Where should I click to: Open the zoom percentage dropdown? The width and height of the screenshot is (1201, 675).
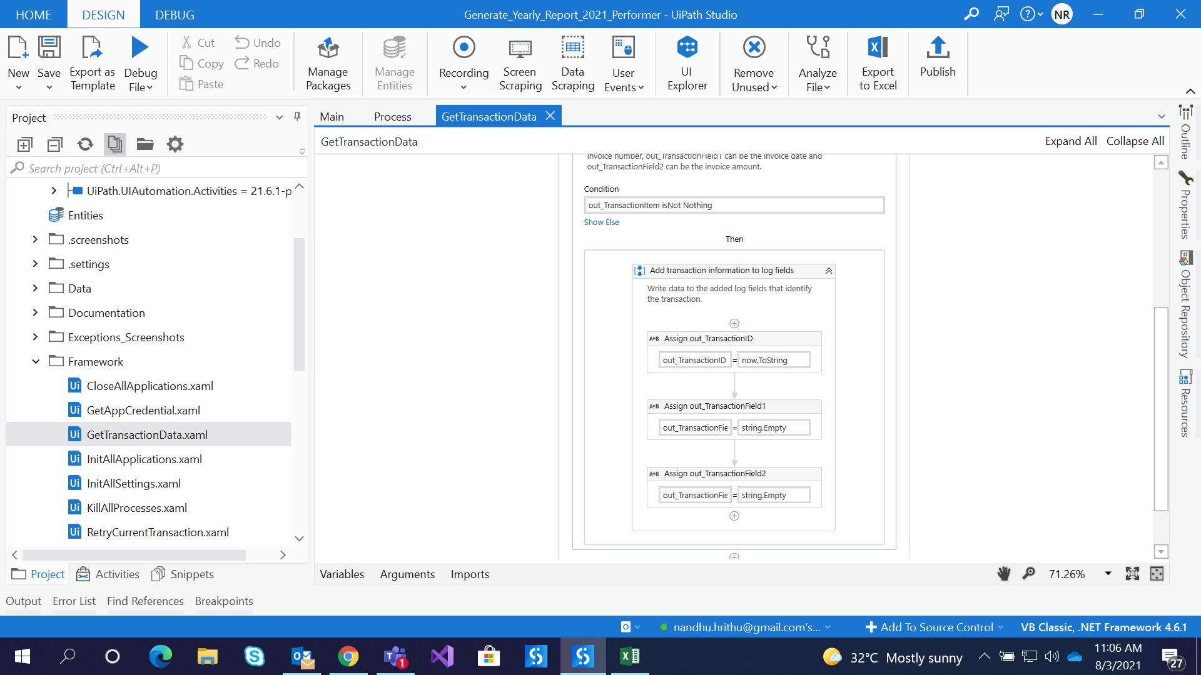click(x=1108, y=574)
